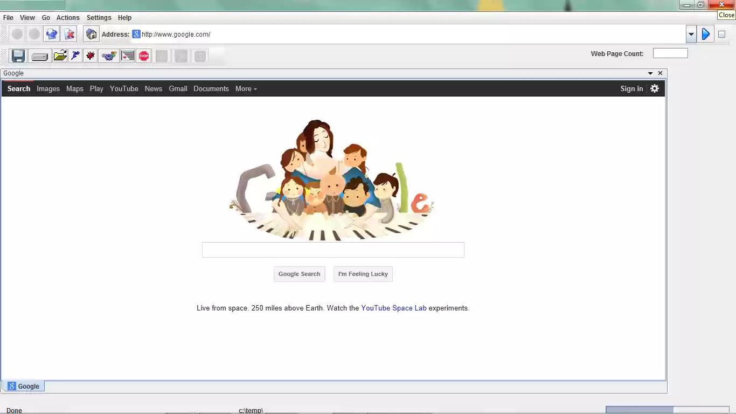Switch to the Images section on Google
Screen dimensions: 736x414
pos(48,88)
